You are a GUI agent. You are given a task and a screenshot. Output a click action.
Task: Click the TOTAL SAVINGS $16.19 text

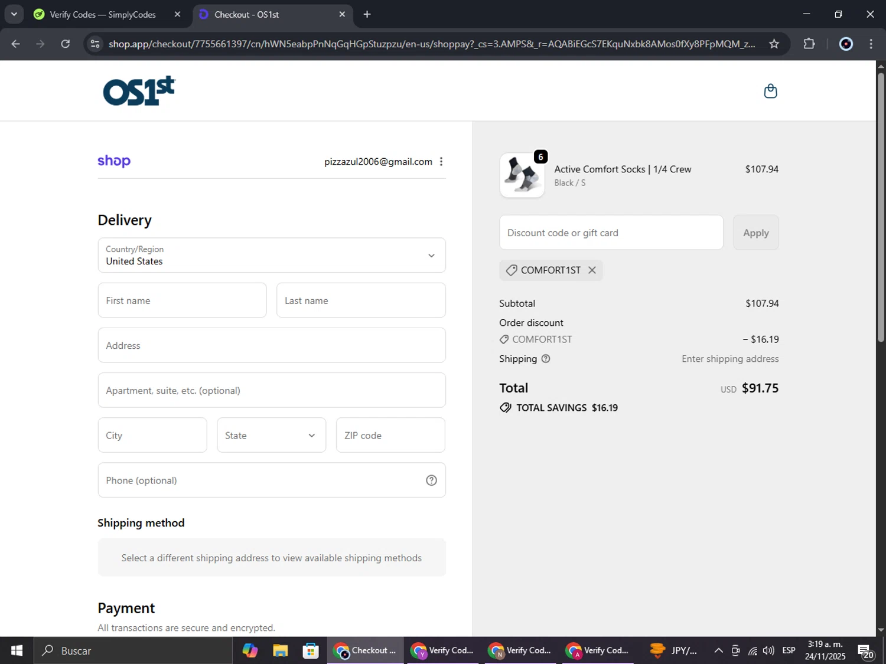coord(567,408)
